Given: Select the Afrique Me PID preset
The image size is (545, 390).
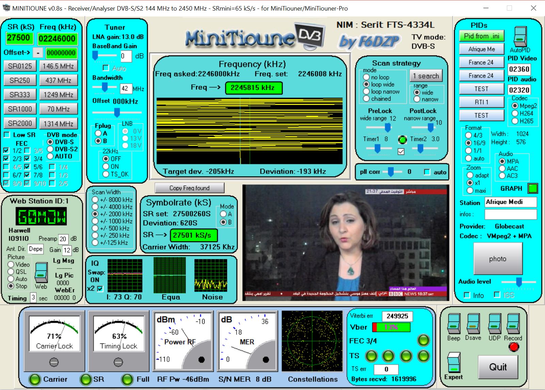Looking at the screenshot, I should [482, 49].
